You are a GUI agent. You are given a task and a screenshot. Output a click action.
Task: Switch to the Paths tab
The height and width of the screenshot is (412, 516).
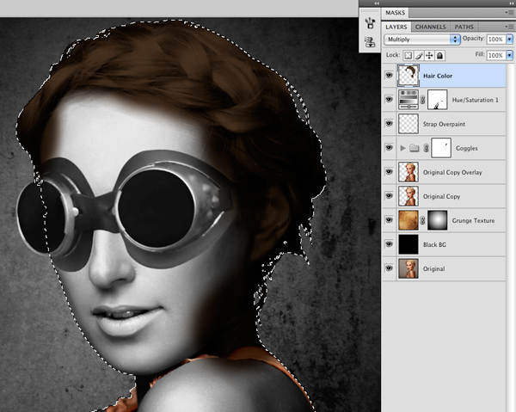tap(464, 27)
